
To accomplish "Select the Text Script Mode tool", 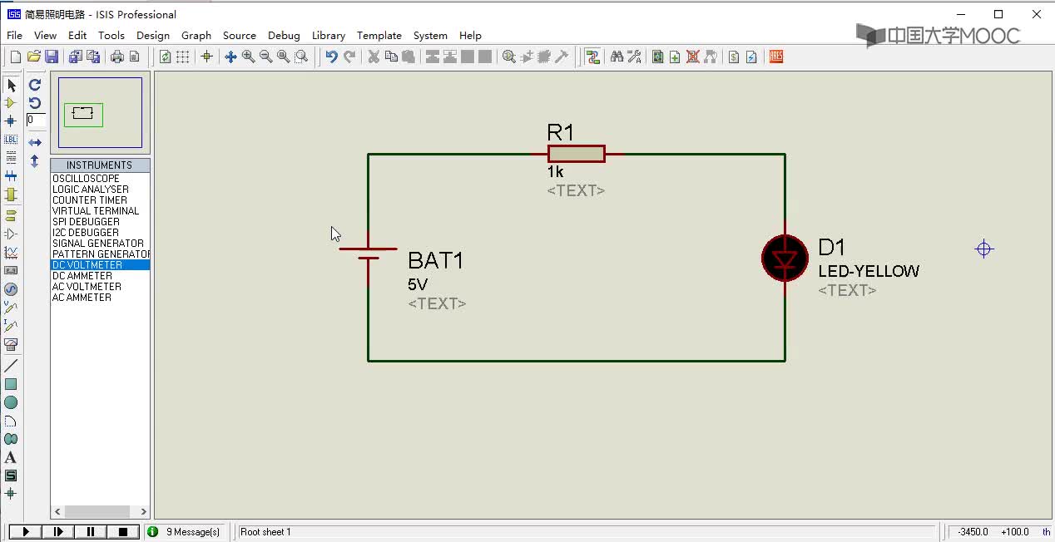I will pos(11,158).
